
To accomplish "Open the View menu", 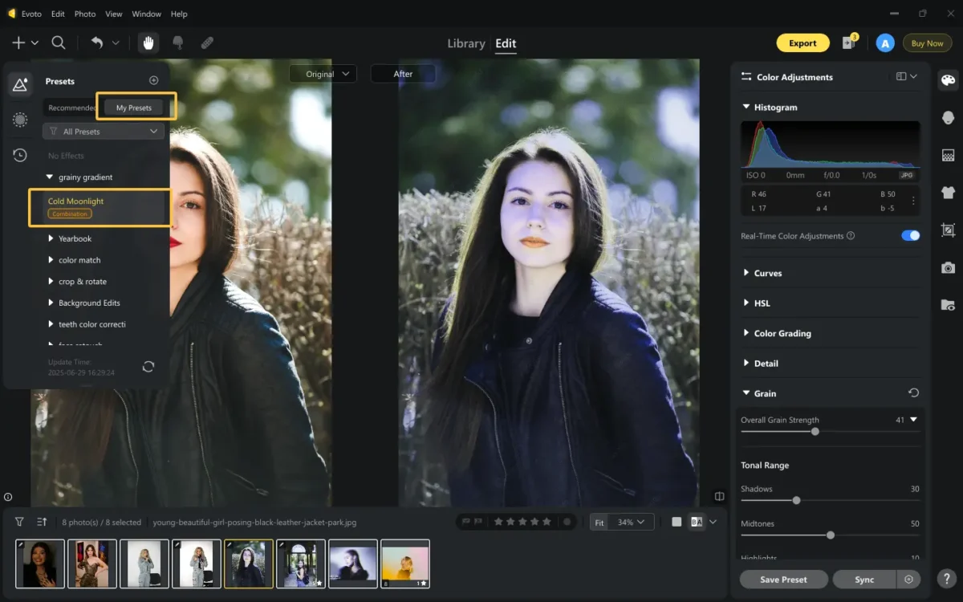I will click(114, 14).
